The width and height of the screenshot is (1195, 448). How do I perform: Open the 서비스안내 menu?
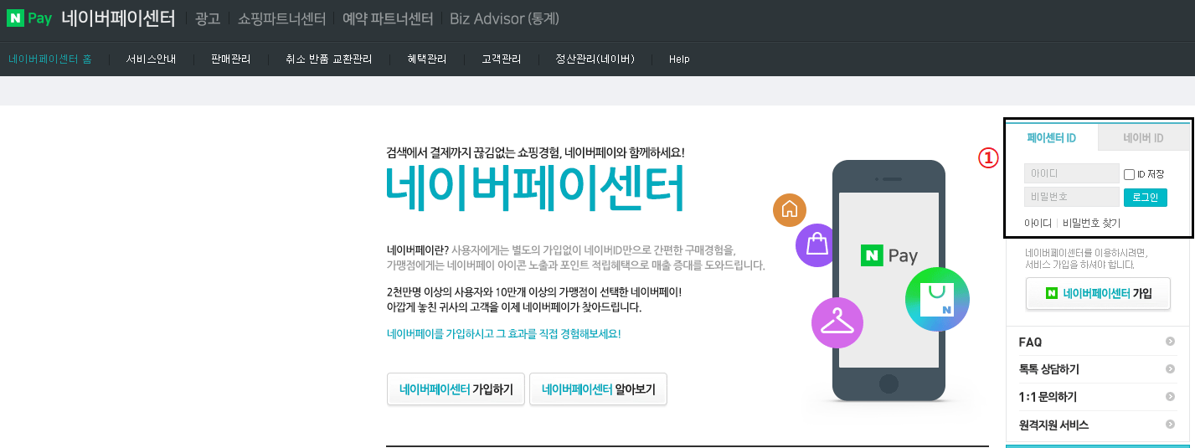[151, 59]
